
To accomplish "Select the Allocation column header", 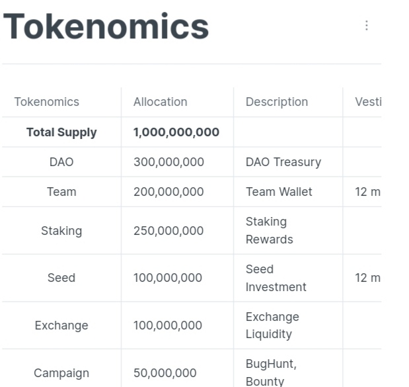I will pyautogui.click(x=160, y=102).
